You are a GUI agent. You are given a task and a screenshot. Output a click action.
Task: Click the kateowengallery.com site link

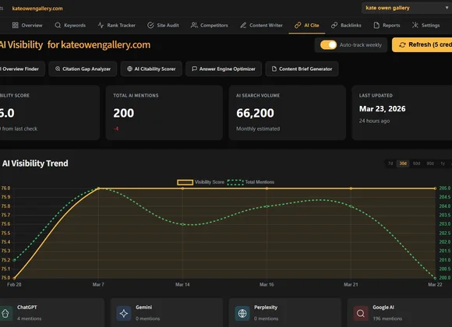point(37,9)
